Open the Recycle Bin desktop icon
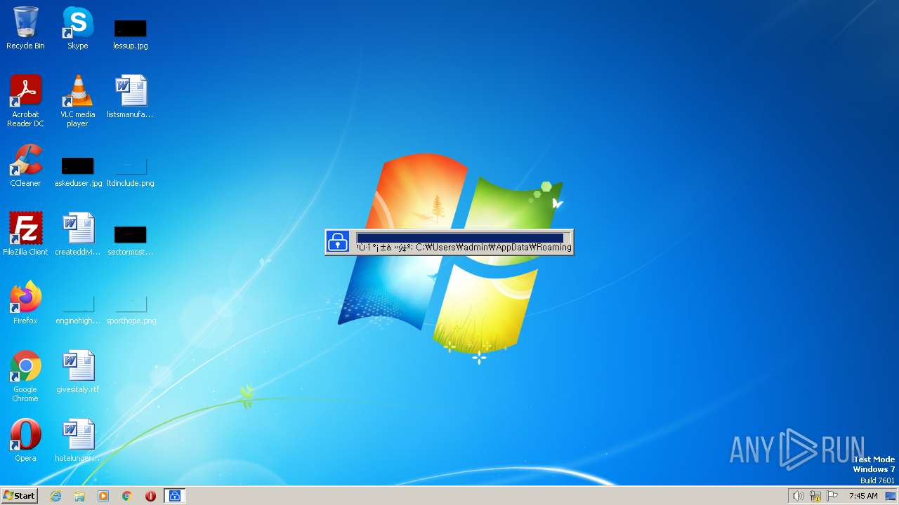899x505 pixels. (25, 28)
